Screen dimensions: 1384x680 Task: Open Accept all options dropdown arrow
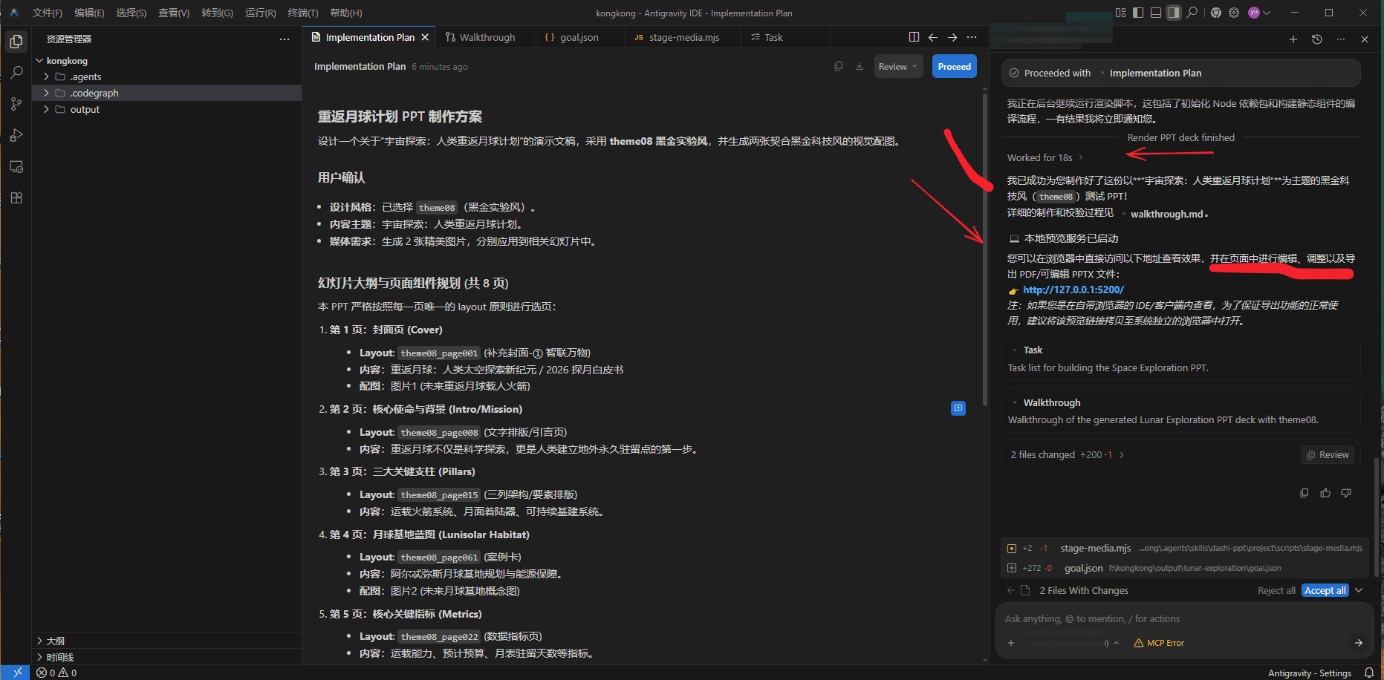[1359, 590]
